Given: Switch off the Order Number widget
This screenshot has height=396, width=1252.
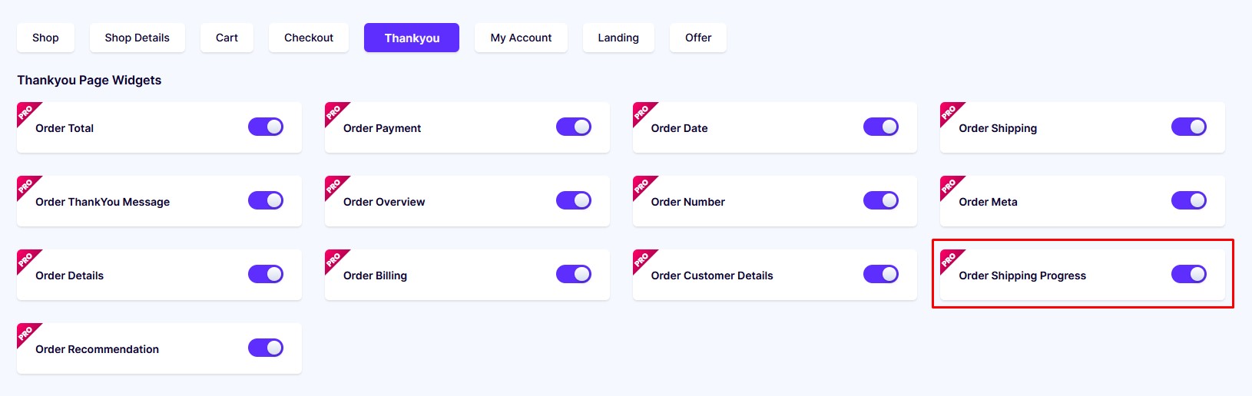Looking at the screenshot, I should [x=881, y=200].
